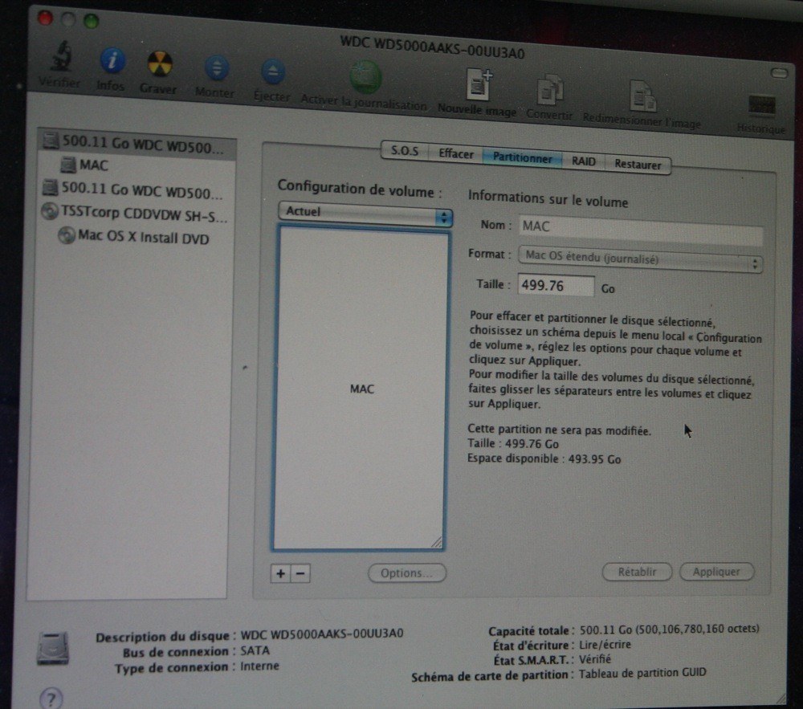
Task: Click the Éjecter toolbar icon
Action: tap(272, 73)
